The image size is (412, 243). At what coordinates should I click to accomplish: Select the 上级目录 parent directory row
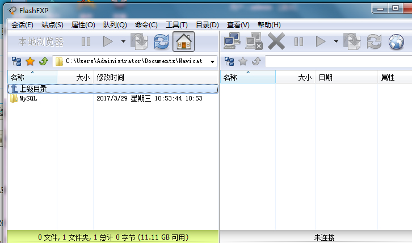pos(113,89)
